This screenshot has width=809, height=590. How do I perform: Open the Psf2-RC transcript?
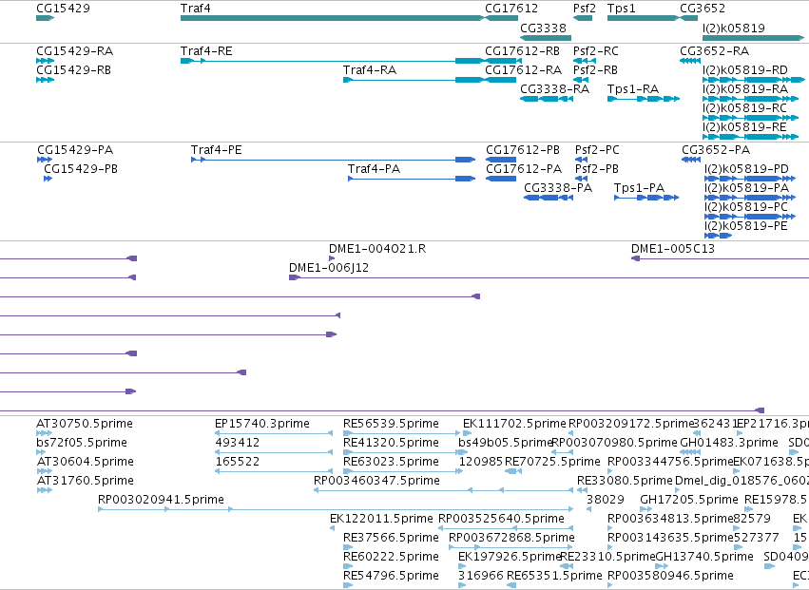[585, 61]
